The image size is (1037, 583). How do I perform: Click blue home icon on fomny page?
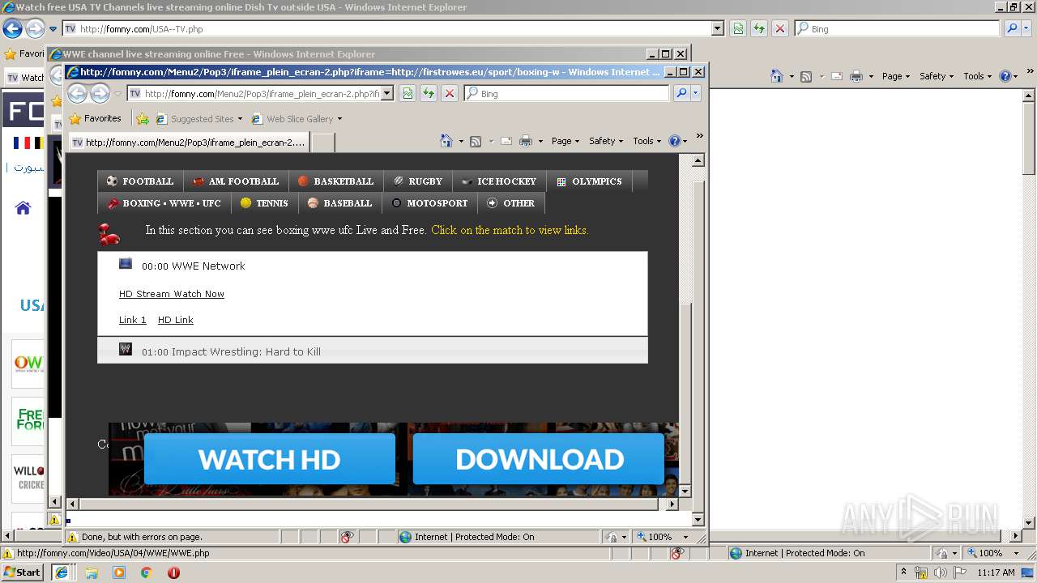click(23, 208)
